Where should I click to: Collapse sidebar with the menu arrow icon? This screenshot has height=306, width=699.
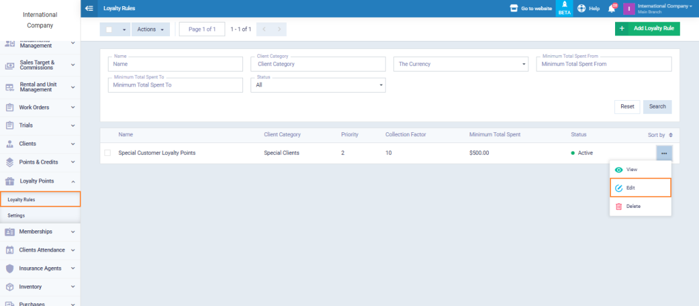89,8
